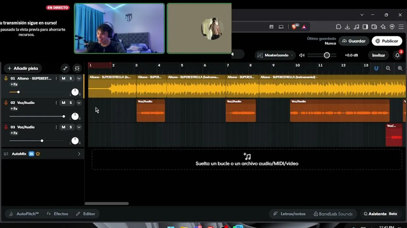The image size is (407, 228).
Task: Click the master volume slider handle
Action: tap(327, 55)
